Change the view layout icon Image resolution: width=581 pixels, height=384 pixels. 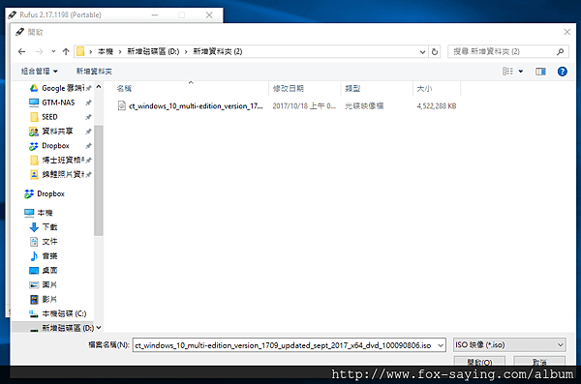[x=507, y=72]
